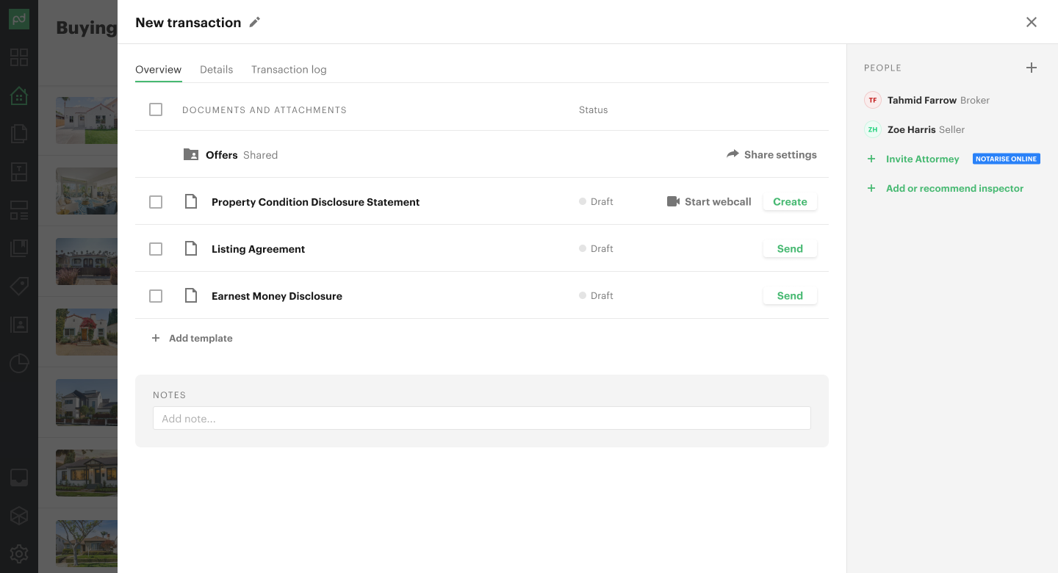Viewport: 1058px width, 573px height.
Task: Click the ZH avatar for Zoe Harris
Action: pos(873,129)
